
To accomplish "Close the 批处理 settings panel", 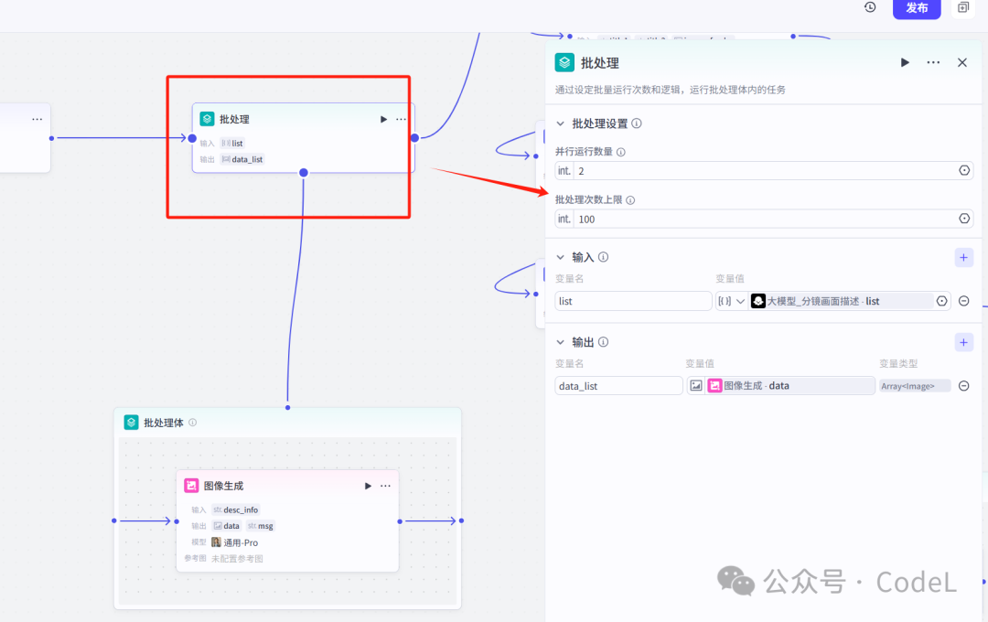I will (x=962, y=62).
